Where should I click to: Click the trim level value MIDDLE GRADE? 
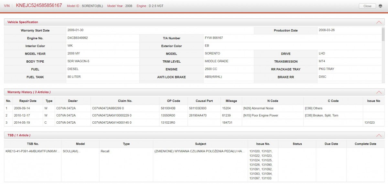pos(217,61)
